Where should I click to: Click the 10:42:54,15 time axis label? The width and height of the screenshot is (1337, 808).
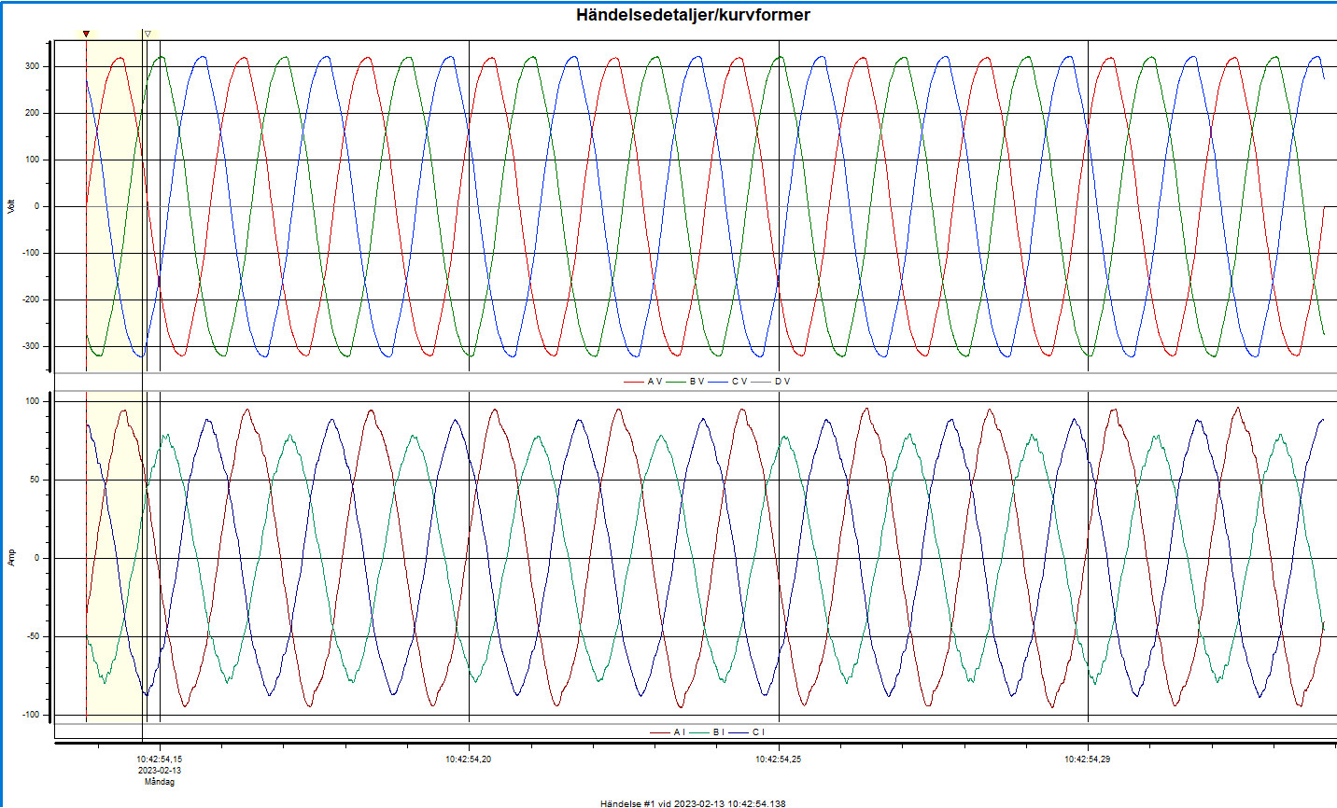[160, 759]
